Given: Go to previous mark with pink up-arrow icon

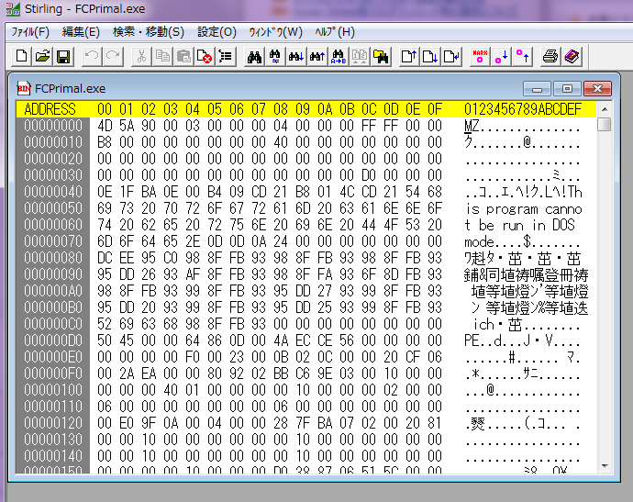Looking at the screenshot, I should (522, 57).
